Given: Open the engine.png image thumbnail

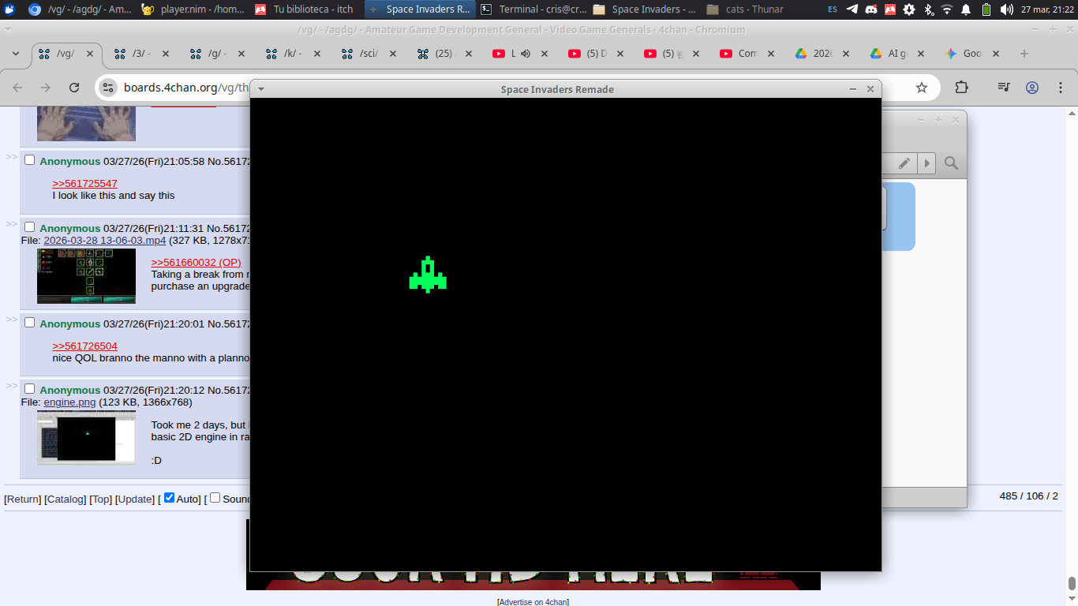Looking at the screenshot, I should 86,437.
